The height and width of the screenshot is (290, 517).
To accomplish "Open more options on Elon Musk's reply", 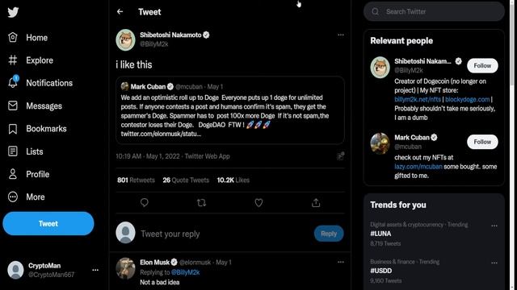I will pyautogui.click(x=341, y=262).
